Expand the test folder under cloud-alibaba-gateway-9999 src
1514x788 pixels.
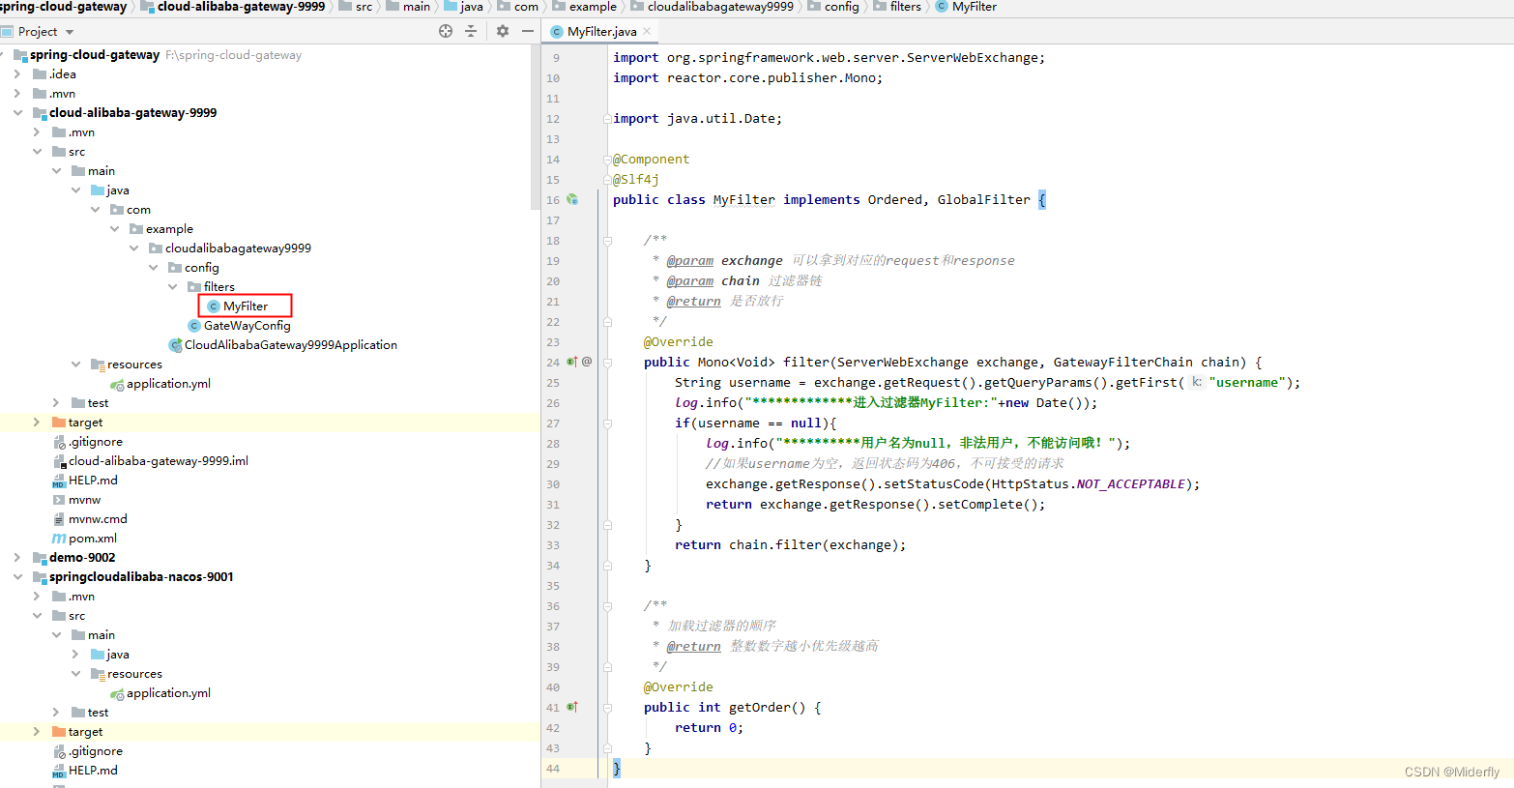click(56, 403)
